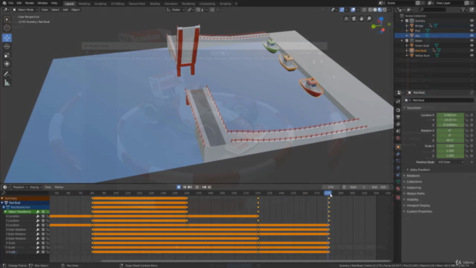The height and width of the screenshot is (268, 476).
Task: Select the Measure ruler tool
Action: [7, 83]
